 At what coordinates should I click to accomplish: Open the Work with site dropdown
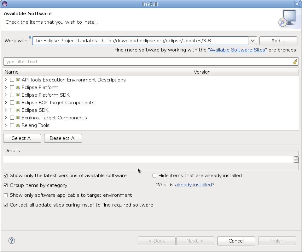pos(253,41)
